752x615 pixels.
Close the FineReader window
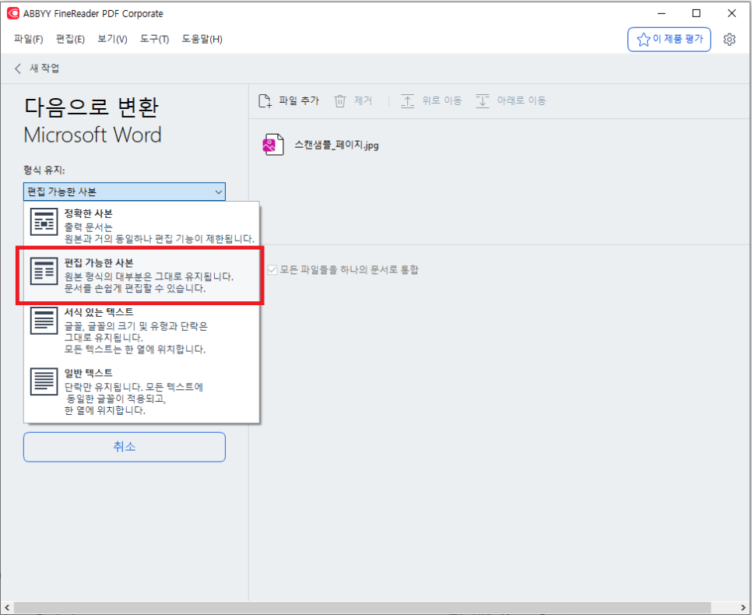[732, 13]
